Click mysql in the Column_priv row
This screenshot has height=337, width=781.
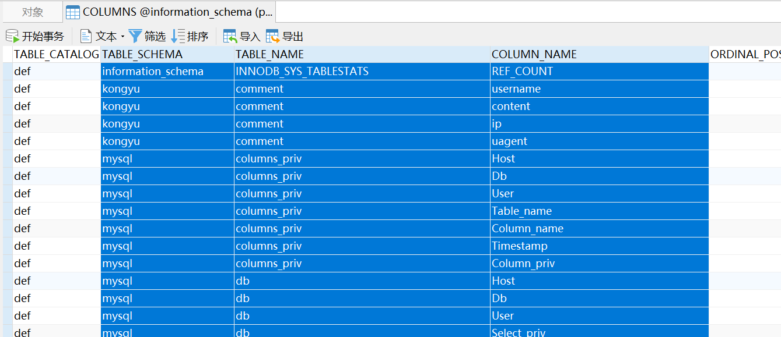[167, 264]
